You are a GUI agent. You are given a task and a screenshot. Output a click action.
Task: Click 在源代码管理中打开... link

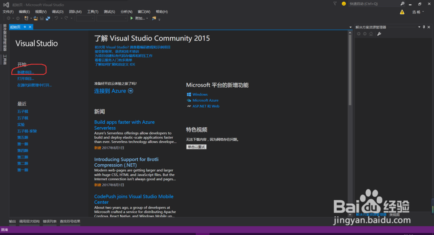(x=34, y=85)
